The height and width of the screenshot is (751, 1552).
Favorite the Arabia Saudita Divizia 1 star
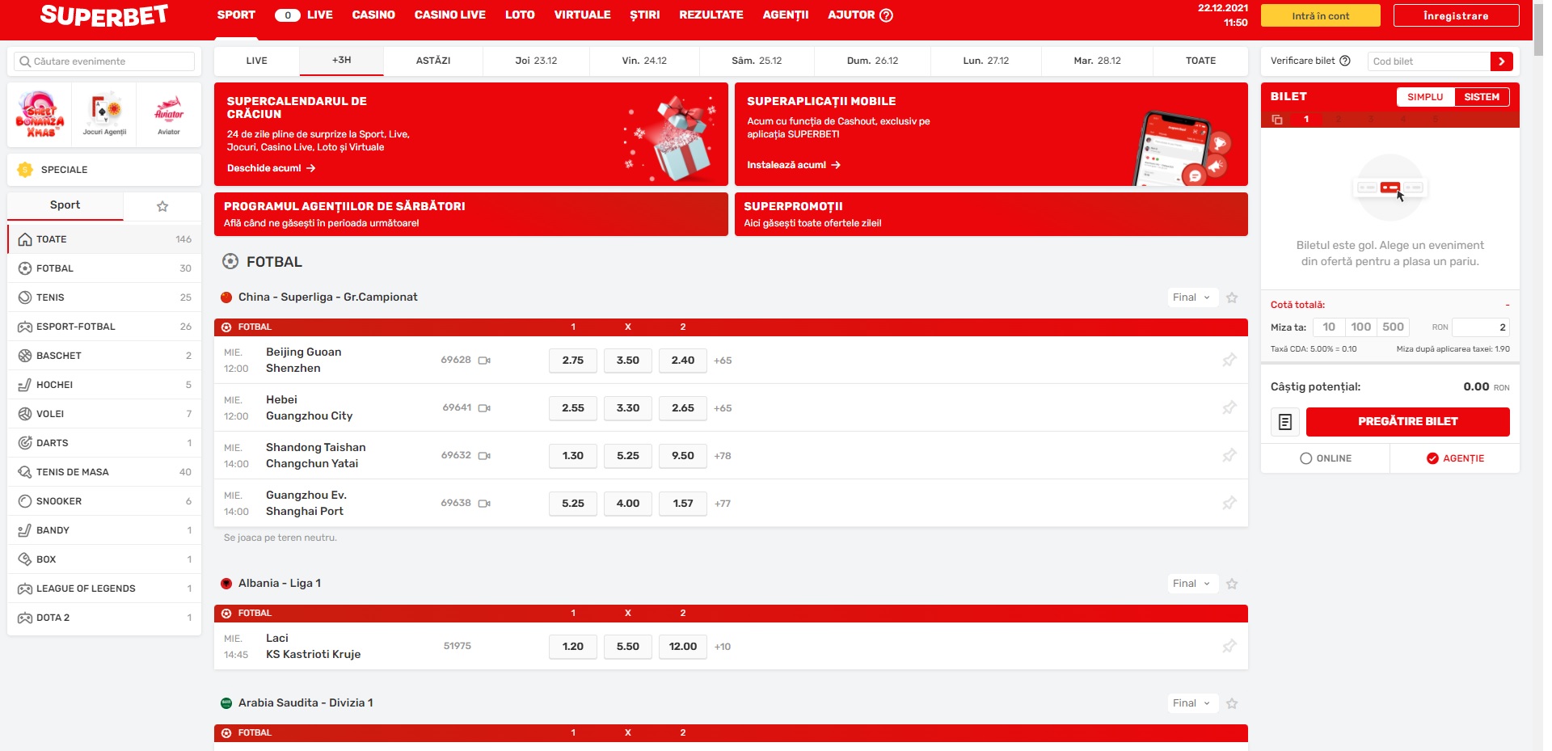[1232, 703]
